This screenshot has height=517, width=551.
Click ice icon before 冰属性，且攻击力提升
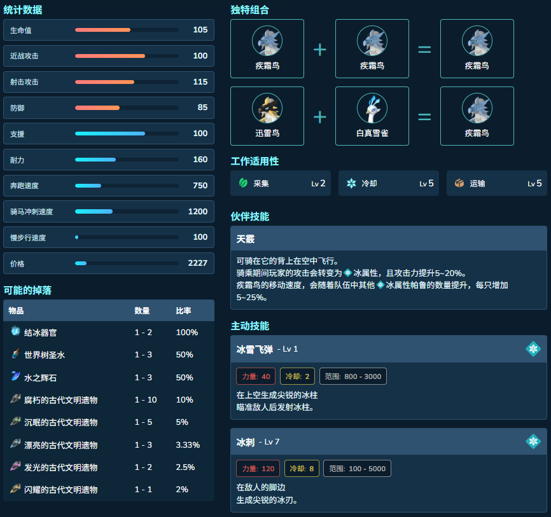pos(348,273)
